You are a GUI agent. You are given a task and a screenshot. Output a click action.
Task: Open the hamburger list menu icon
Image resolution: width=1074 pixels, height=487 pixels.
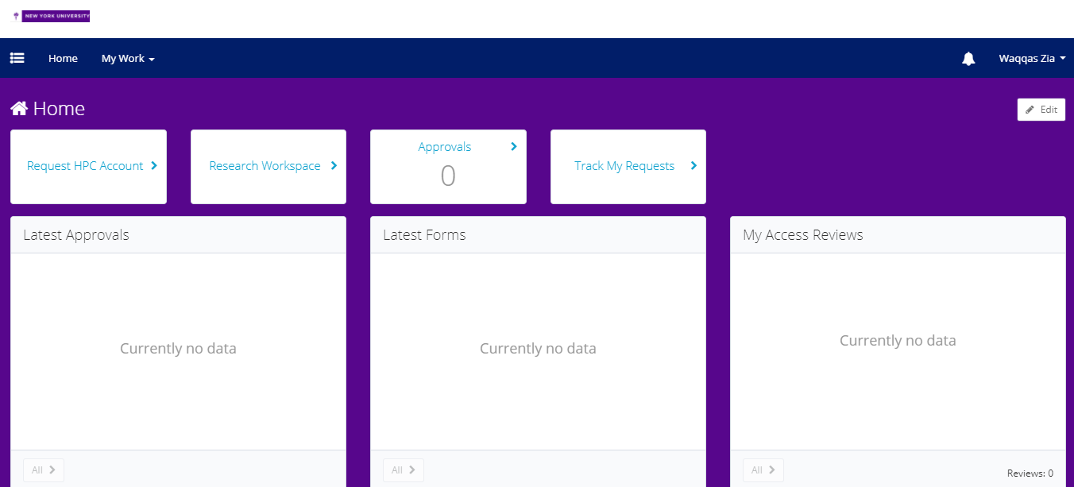17,58
